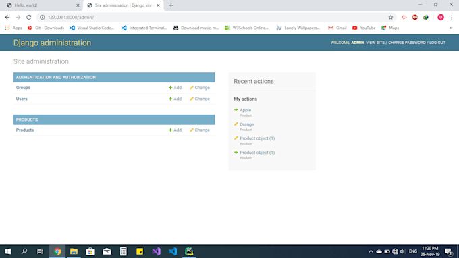Open PyCharm from the taskbar
The width and height of the screenshot is (459, 258).
(189, 251)
